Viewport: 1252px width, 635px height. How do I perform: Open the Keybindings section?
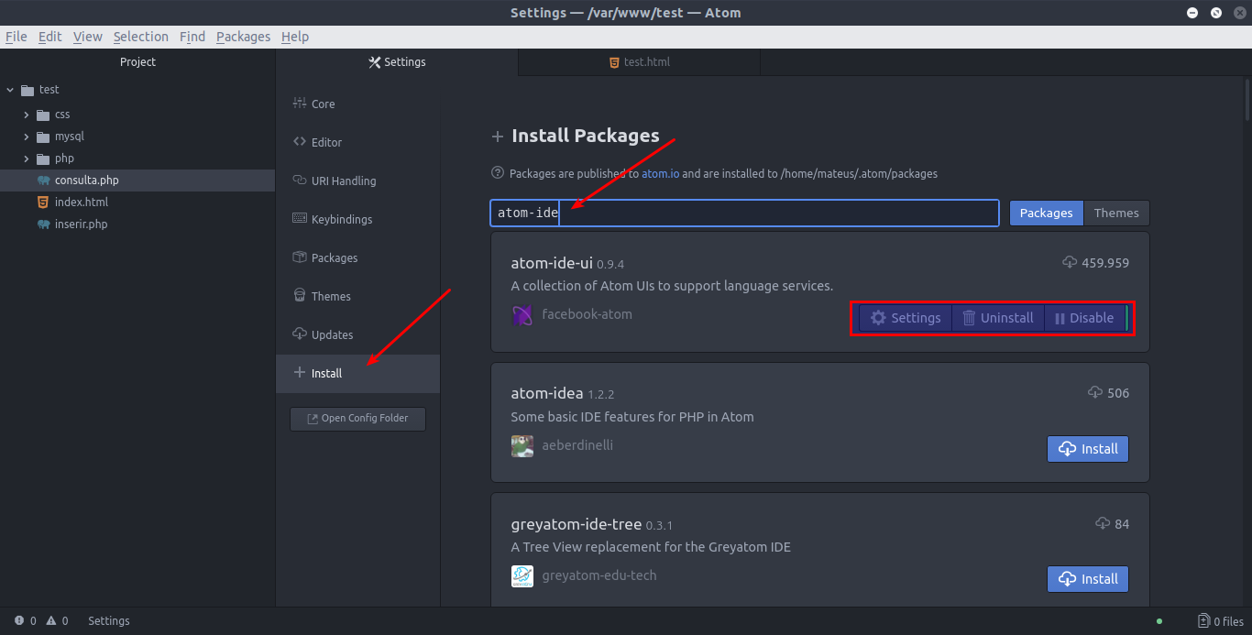pyautogui.click(x=357, y=219)
